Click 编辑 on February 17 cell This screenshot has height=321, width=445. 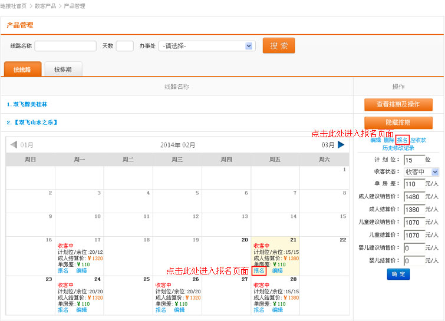click(x=81, y=271)
